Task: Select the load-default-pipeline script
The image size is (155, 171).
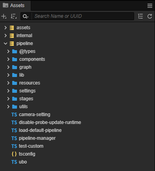Action: tap(40, 130)
